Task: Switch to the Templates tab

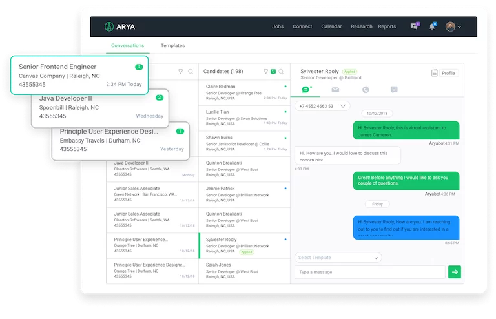Action: 172,46
